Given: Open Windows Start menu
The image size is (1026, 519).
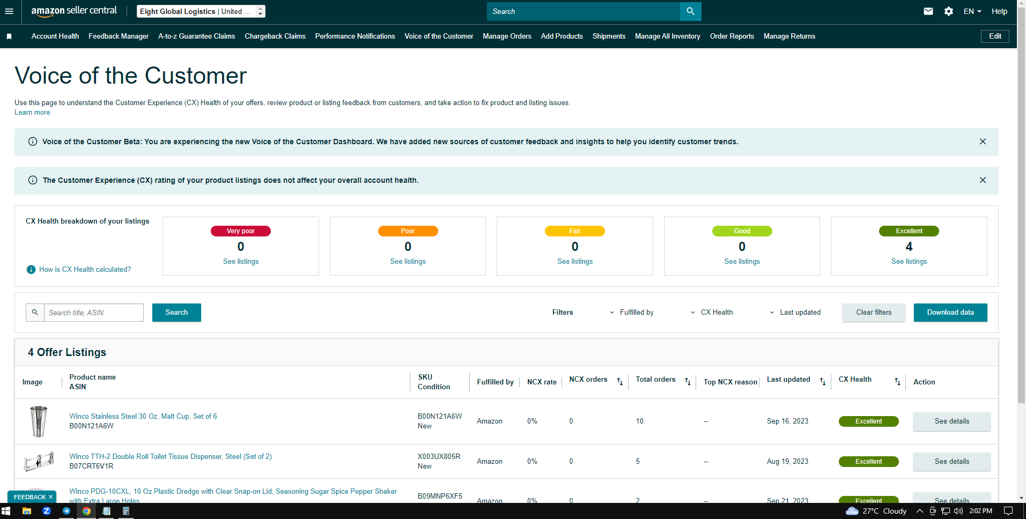Looking at the screenshot, I should point(6,511).
